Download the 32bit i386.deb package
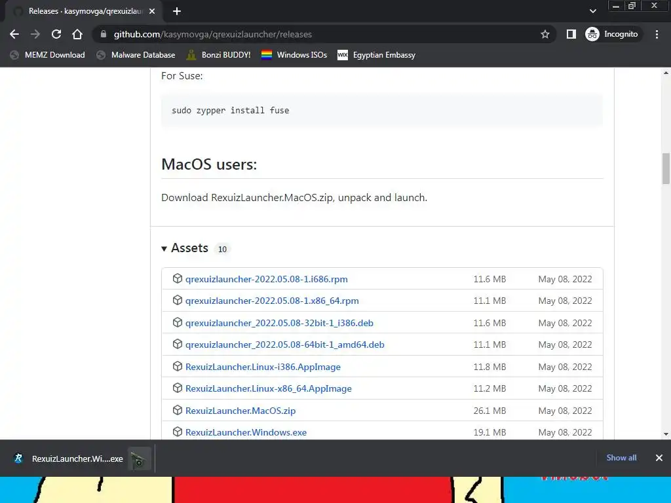 [x=279, y=323]
